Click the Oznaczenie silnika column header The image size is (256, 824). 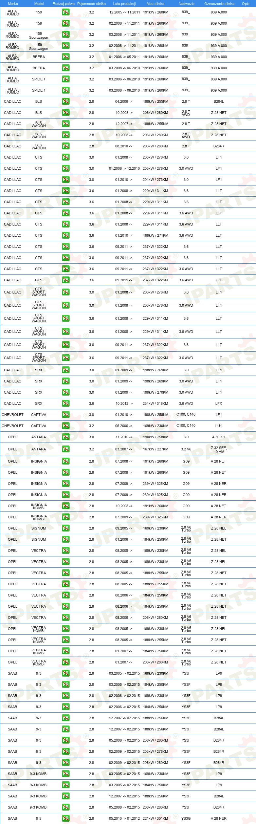[x=219, y=4]
